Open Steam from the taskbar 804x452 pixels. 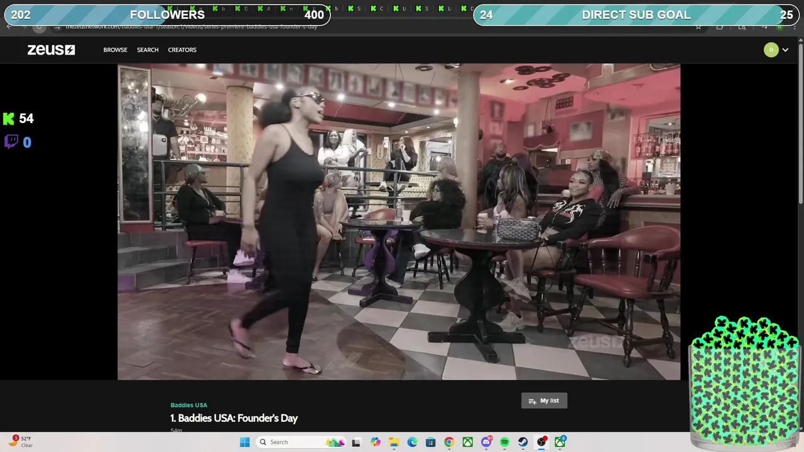point(523,442)
